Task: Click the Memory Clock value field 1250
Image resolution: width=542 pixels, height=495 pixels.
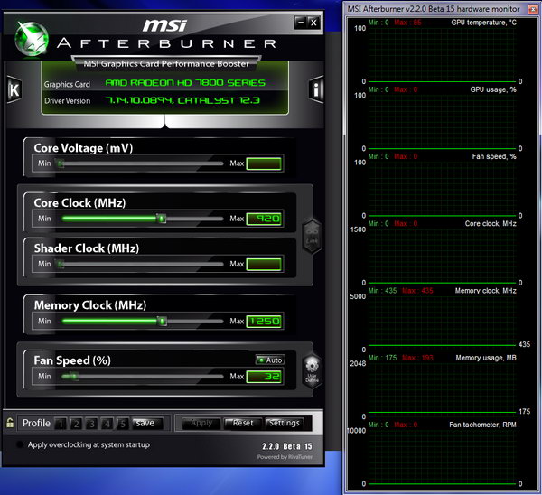Action: 264,322
